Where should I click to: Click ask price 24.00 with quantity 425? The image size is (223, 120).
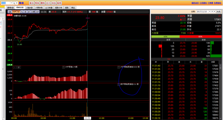click(194, 56)
